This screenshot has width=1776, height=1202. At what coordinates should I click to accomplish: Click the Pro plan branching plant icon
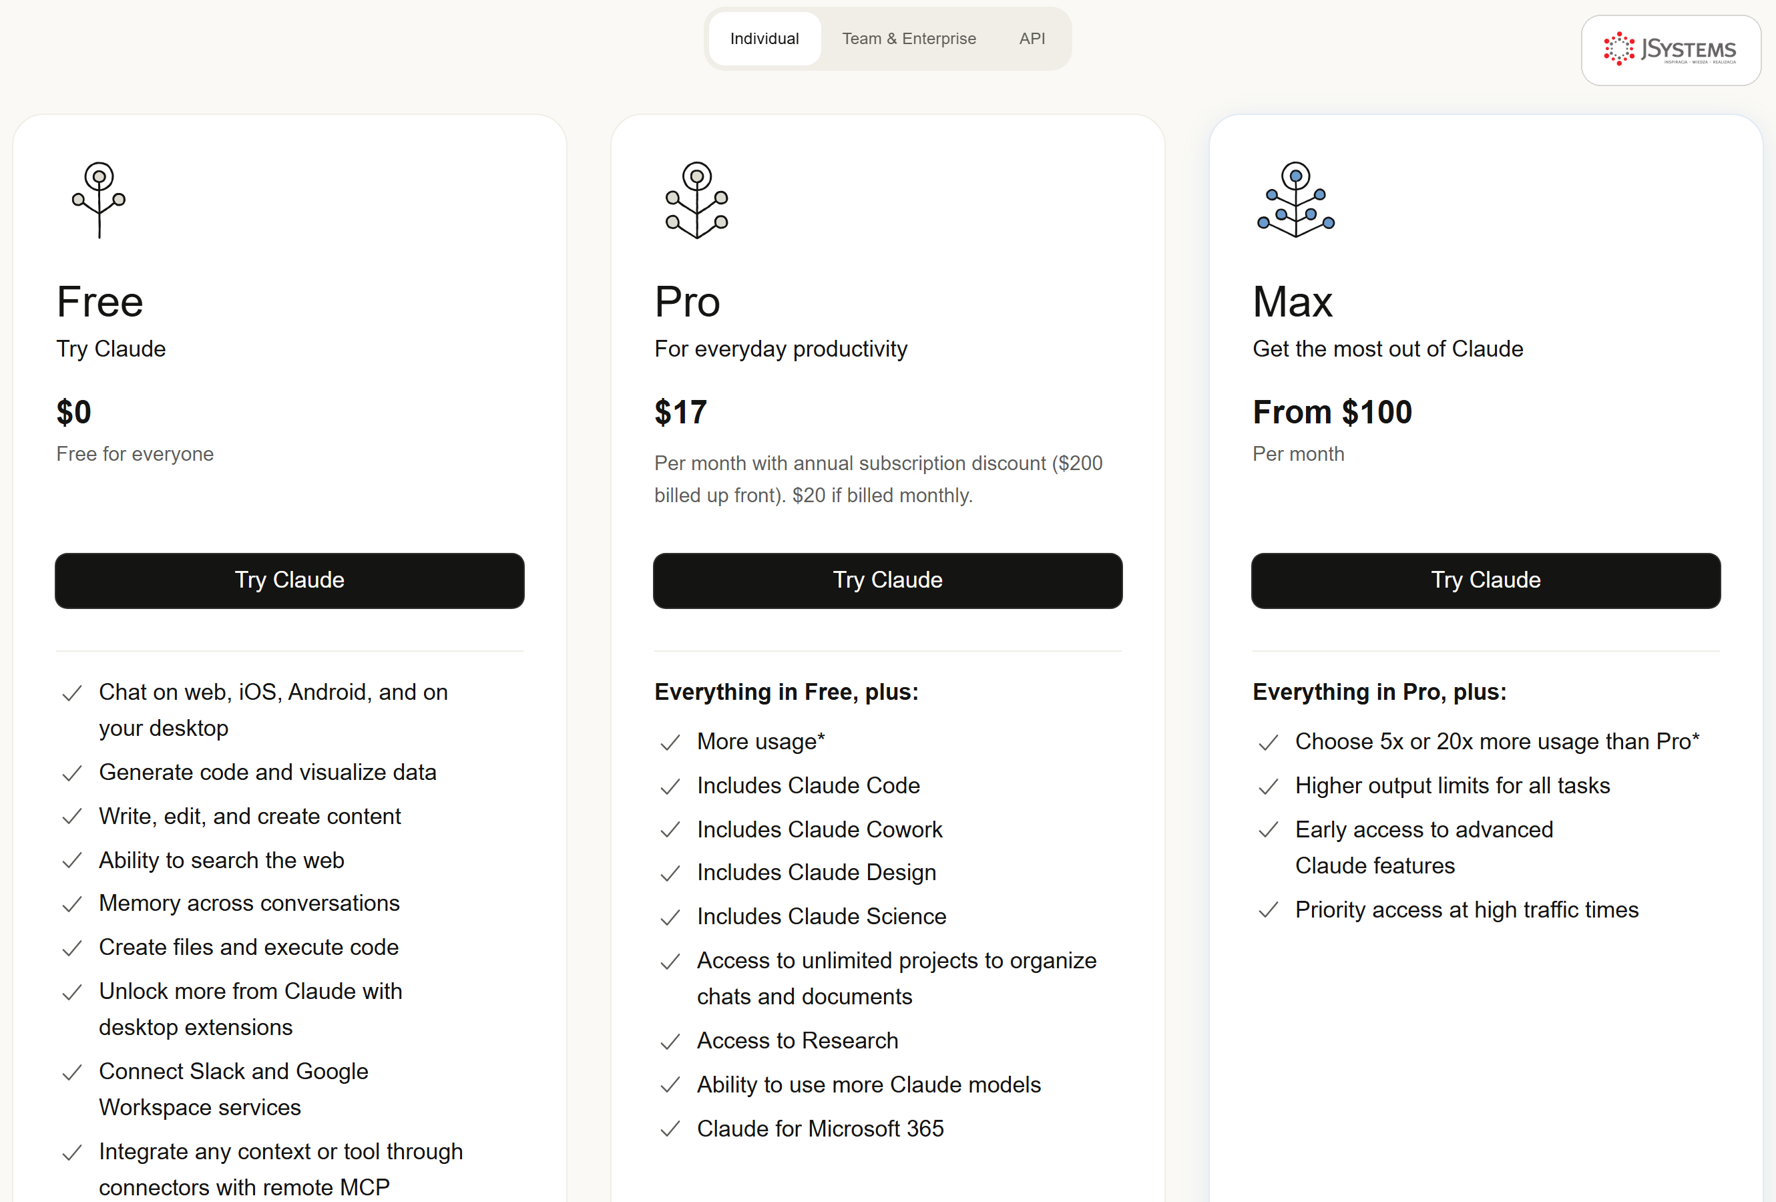[696, 200]
